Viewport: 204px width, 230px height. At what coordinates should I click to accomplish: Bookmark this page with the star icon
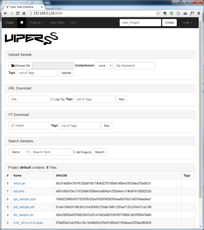pos(158,13)
